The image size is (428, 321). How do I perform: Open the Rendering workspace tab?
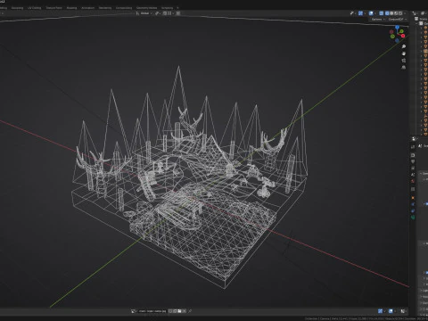(105, 8)
